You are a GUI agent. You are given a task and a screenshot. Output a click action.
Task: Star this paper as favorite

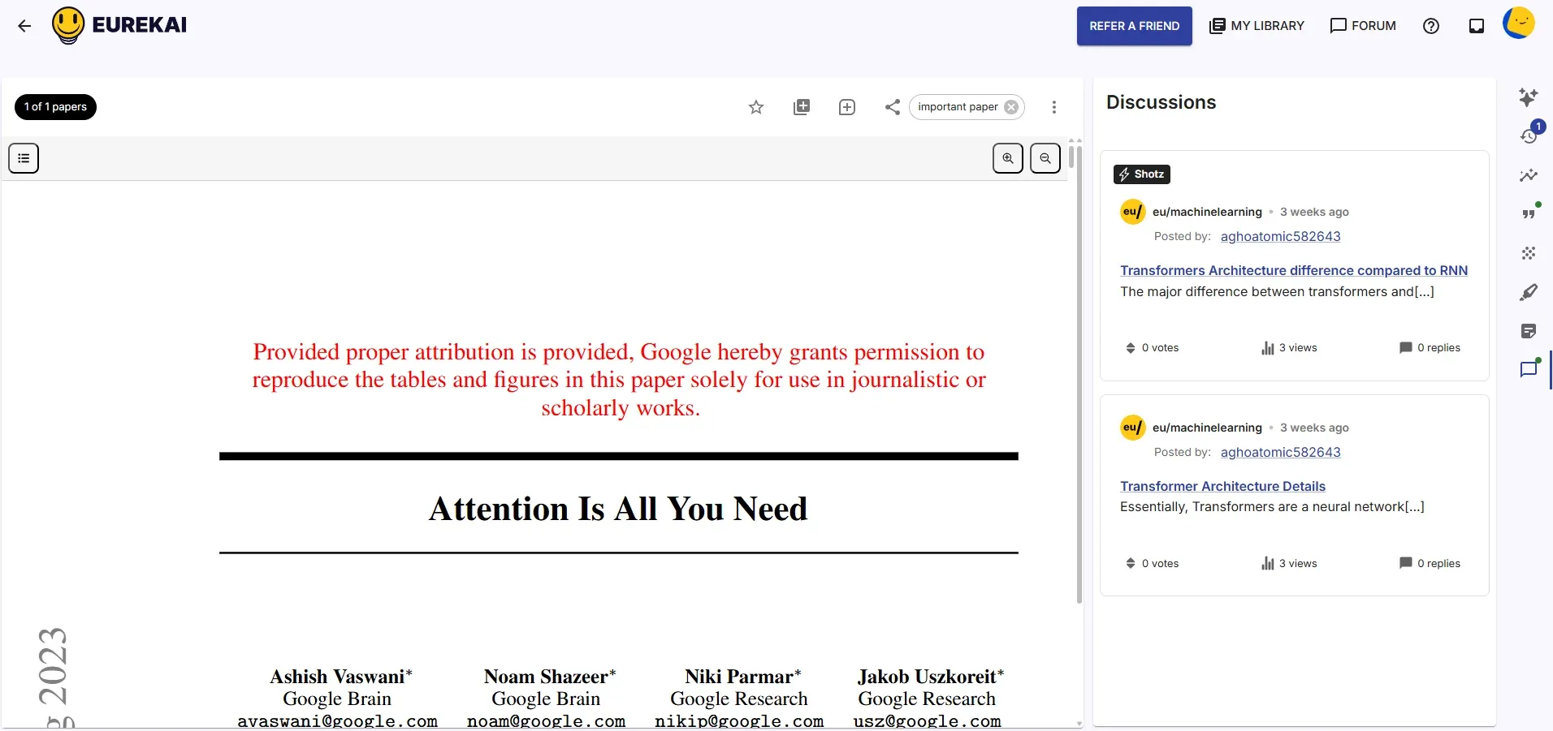(x=755, y=107)
